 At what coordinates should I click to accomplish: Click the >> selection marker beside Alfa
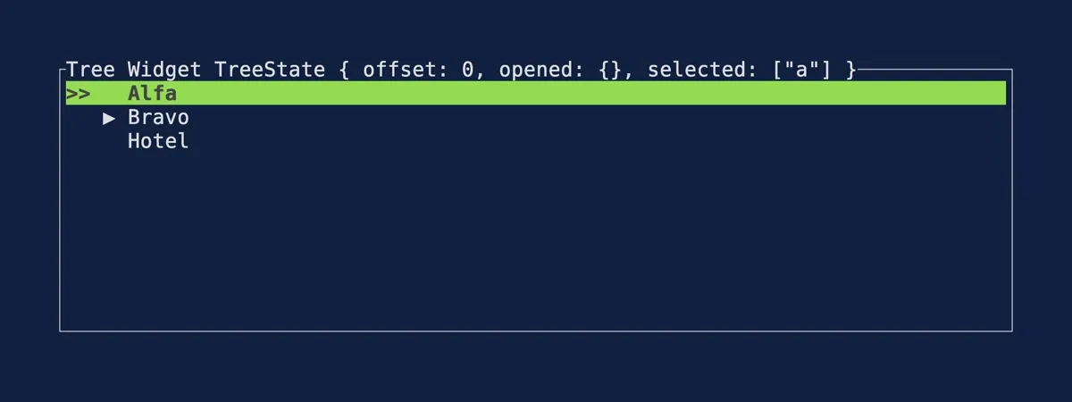[78, 94]
